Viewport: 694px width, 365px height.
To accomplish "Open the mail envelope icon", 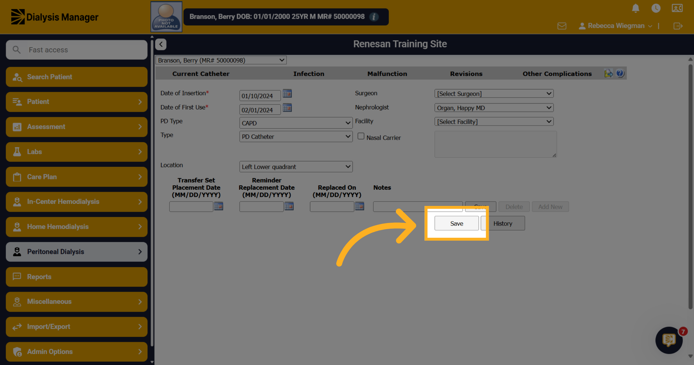I will tap(562, 26).
